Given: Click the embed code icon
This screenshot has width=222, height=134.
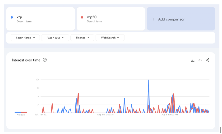Looking at the screenshot, I should [x=200, y=60].
